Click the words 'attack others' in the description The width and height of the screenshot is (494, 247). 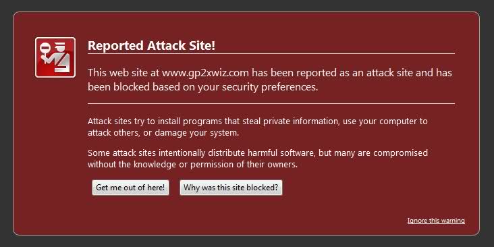coord(113,133)
